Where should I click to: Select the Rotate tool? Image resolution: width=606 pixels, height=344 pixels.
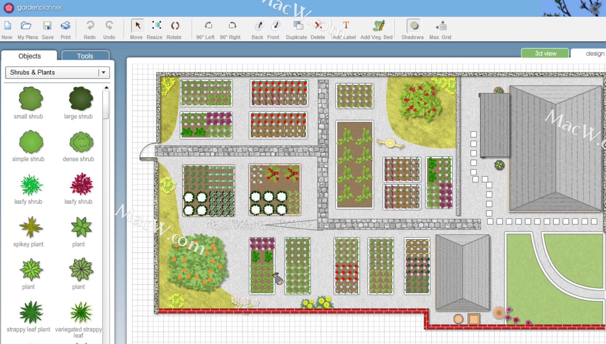point(175,26)
